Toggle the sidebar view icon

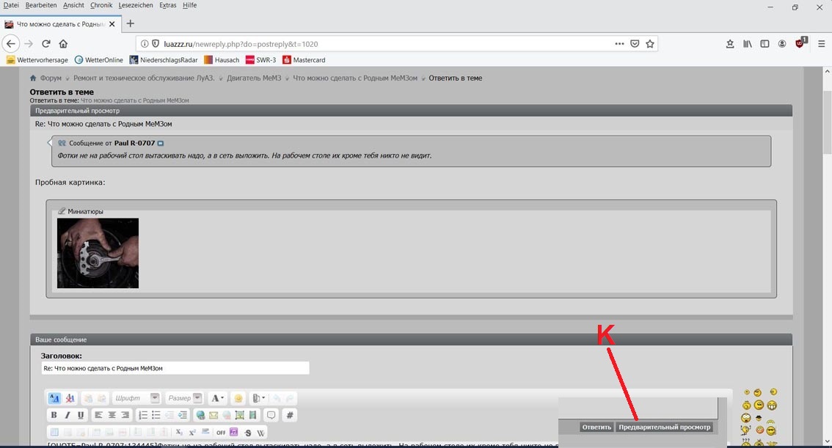765,43
